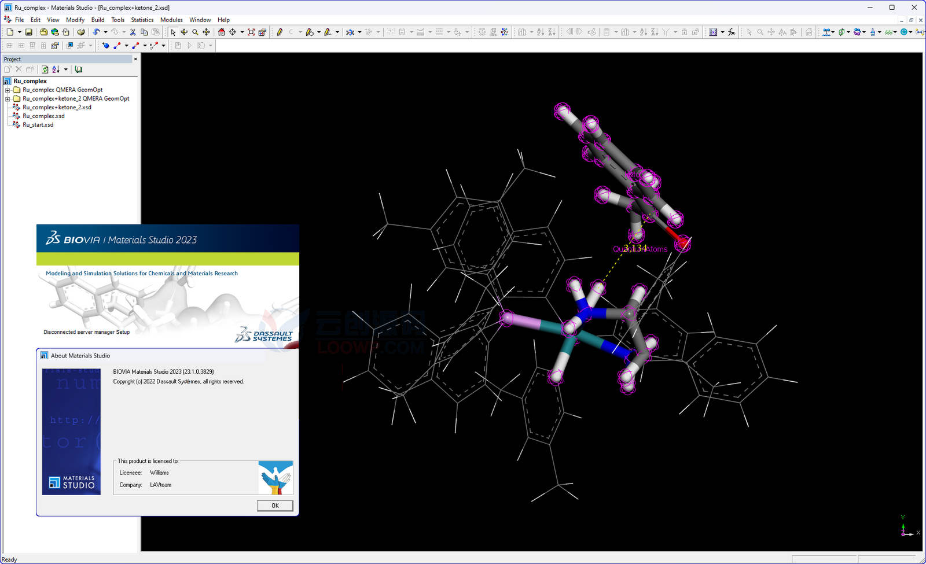Click OK in About Materials Studio dialog
The image size is (926, 564).
[x=275, y=506]
